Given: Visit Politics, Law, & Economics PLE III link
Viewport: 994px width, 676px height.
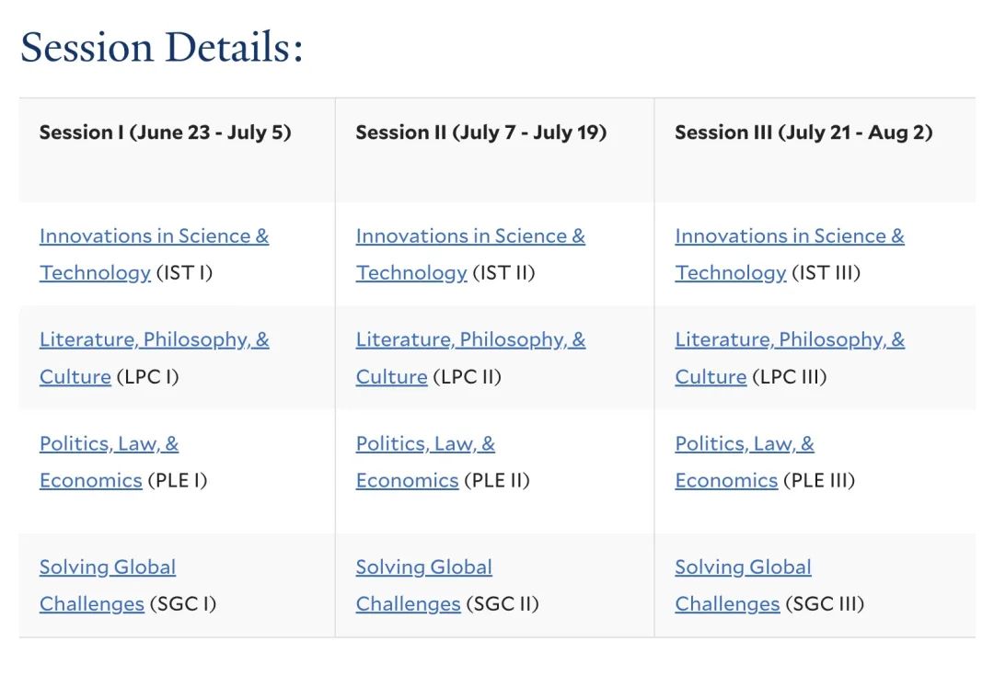Looking at the screenshot, I should point(745,462).
